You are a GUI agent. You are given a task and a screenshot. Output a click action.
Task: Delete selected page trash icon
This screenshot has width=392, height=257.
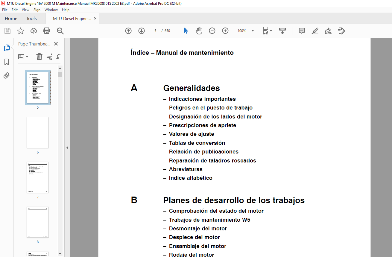coord(39,57)
